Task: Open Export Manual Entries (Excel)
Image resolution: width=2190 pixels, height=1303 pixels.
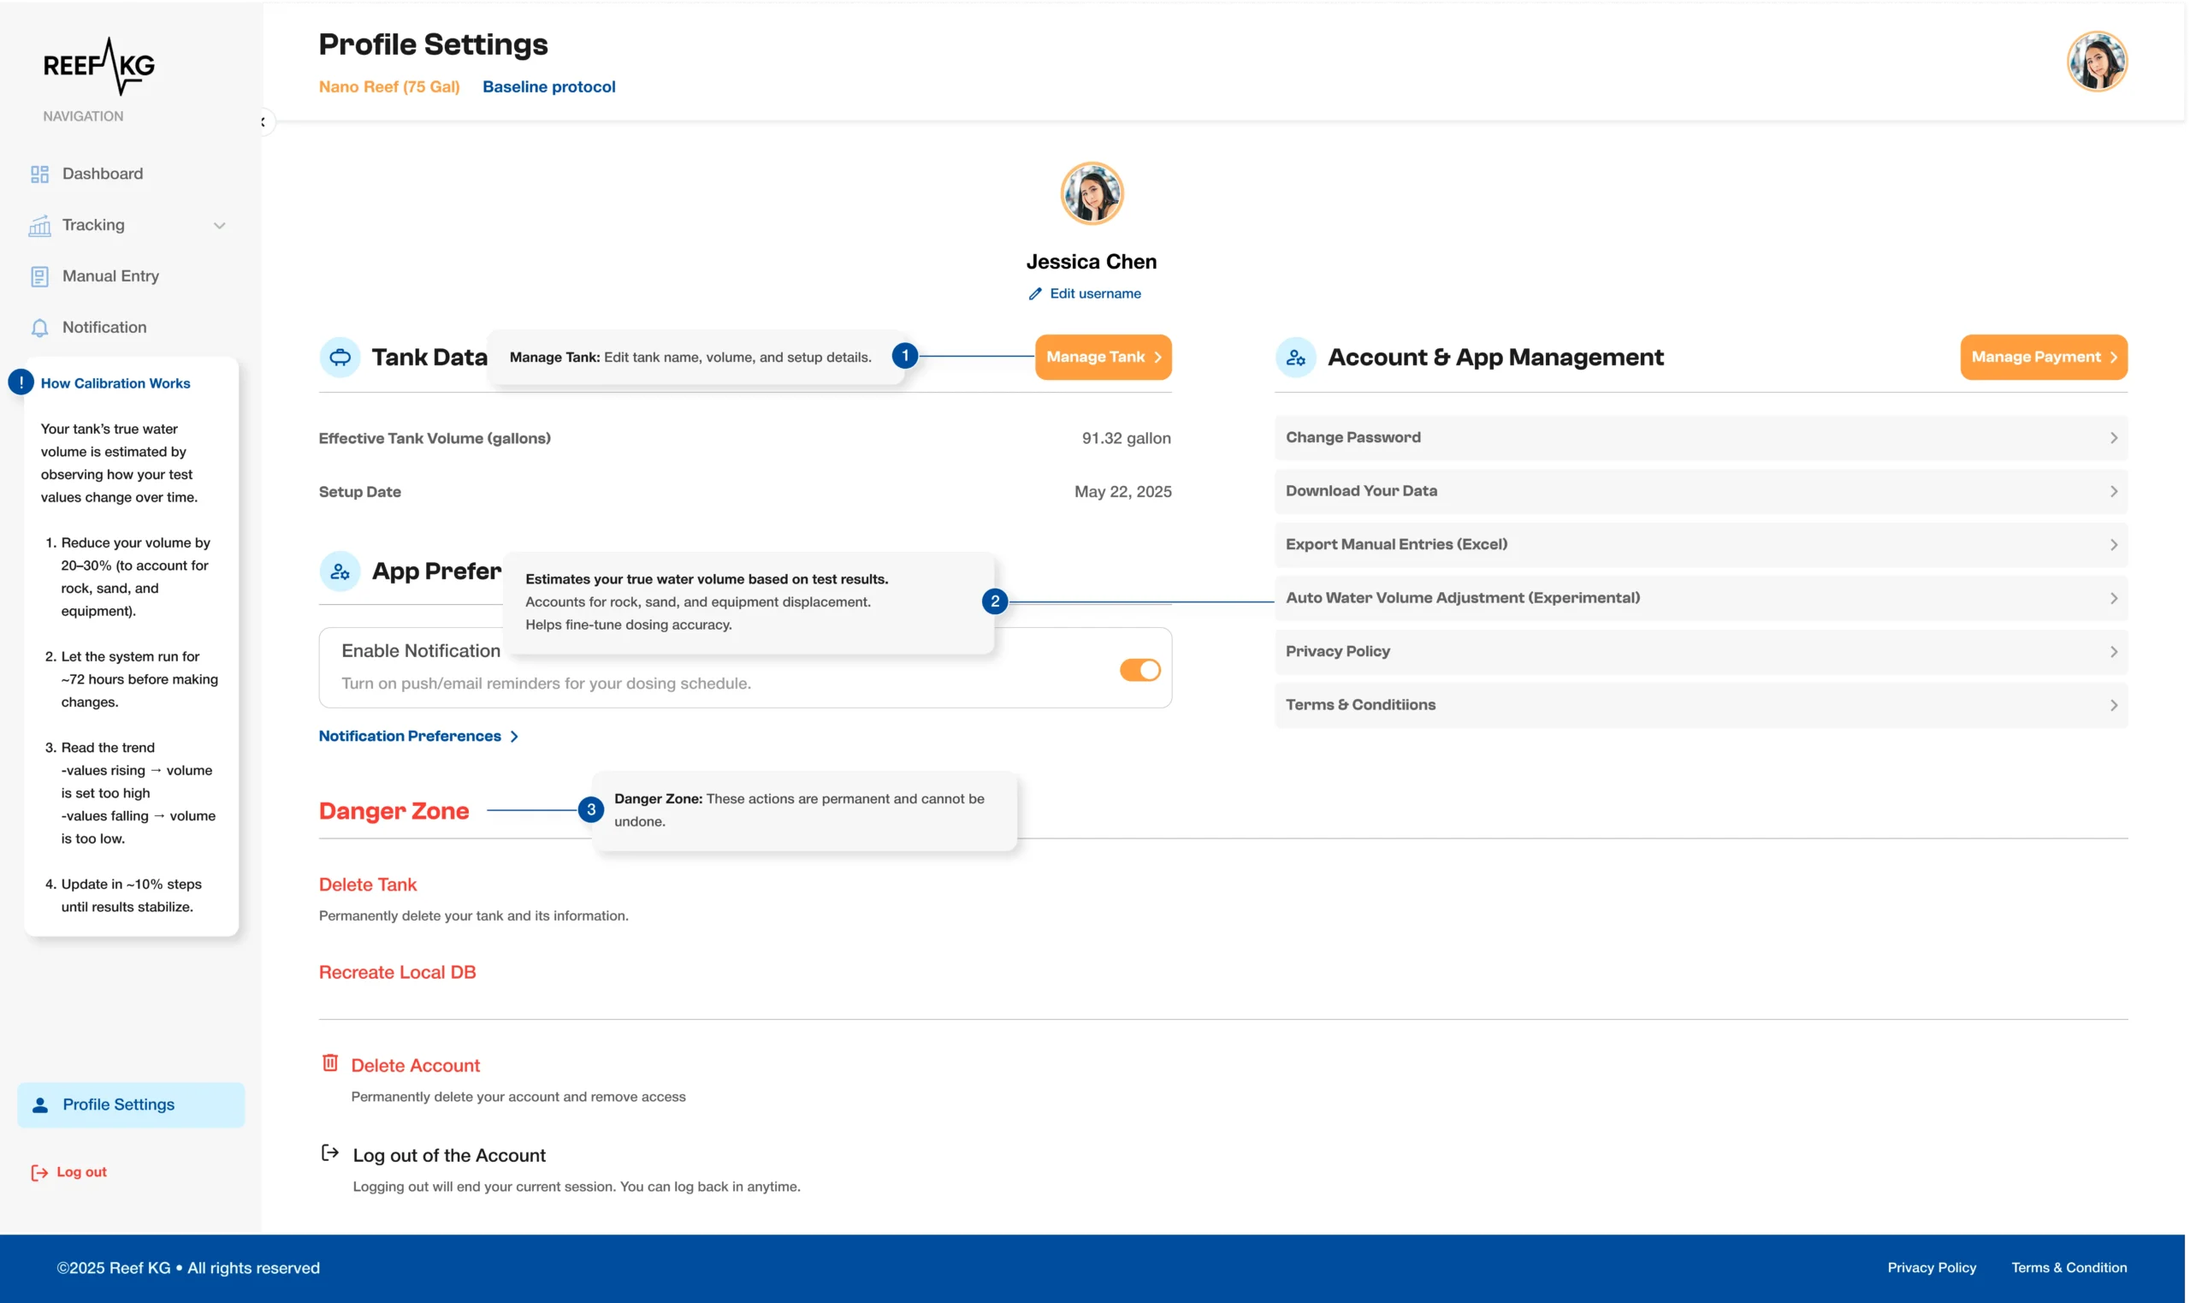Action: coord(1700,544)
